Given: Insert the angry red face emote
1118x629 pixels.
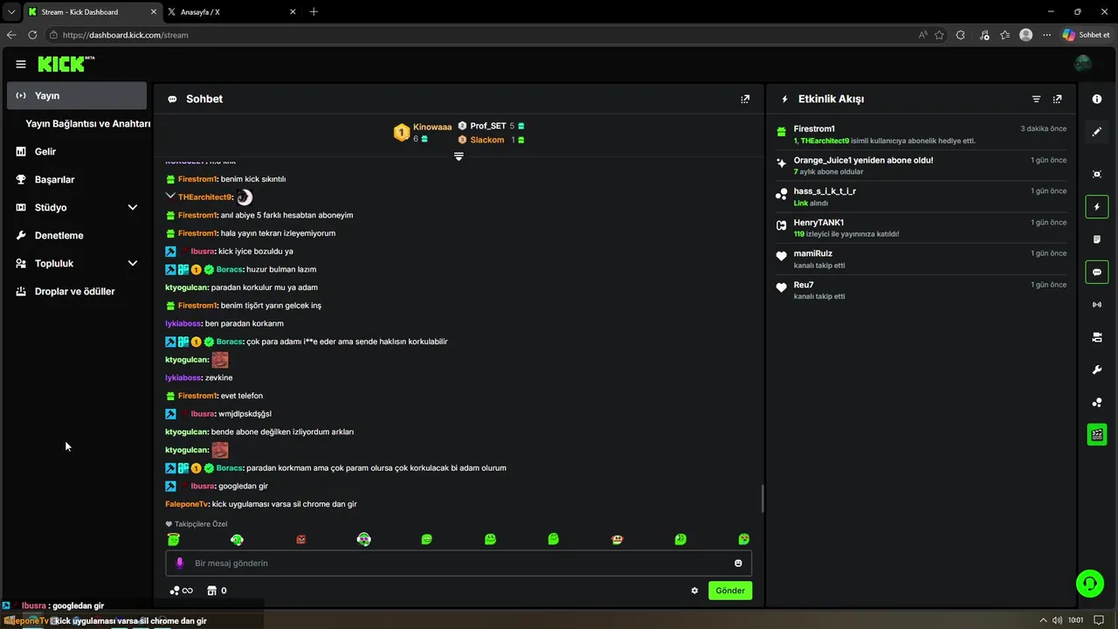Looking at the screenshot, I should (300, 540).
